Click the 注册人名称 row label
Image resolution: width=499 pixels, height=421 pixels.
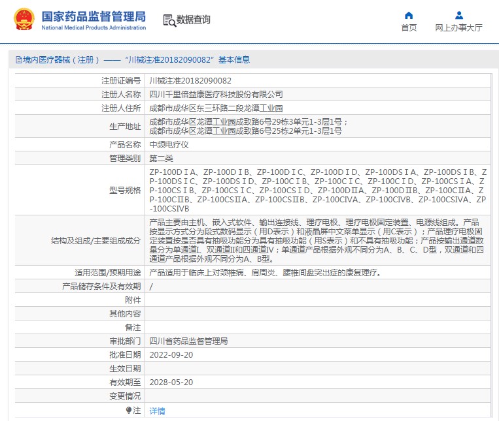(121, 95)
